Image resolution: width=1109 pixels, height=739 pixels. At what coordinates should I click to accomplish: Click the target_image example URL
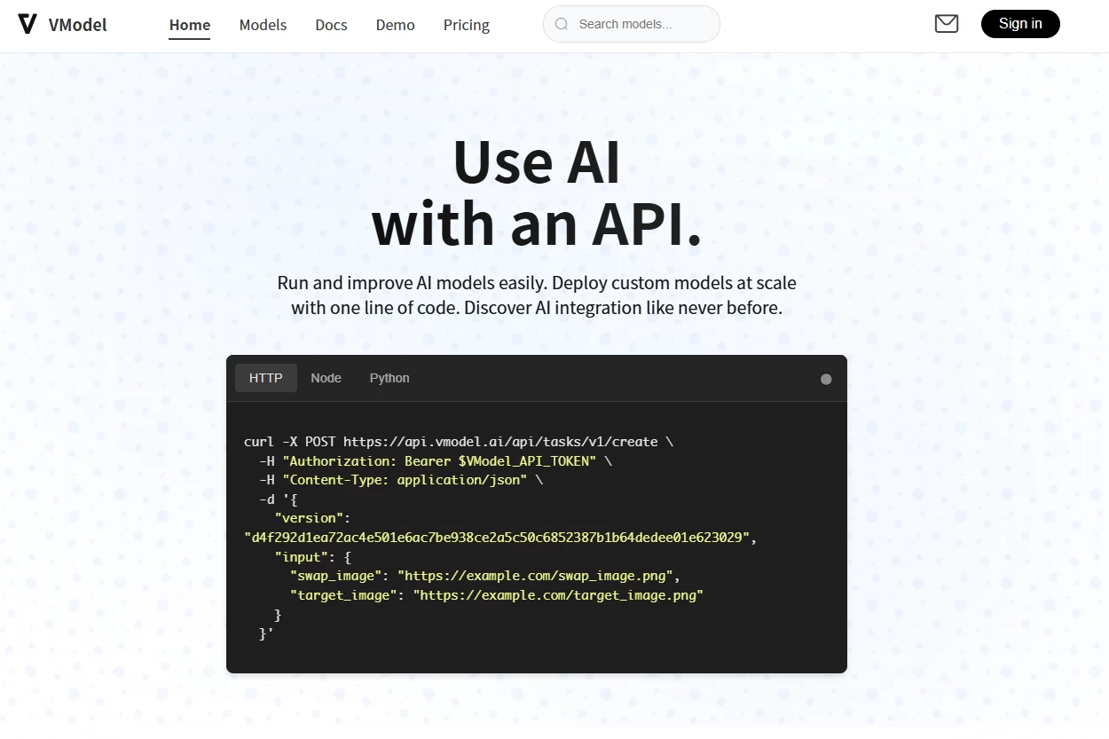coord(557,594)
